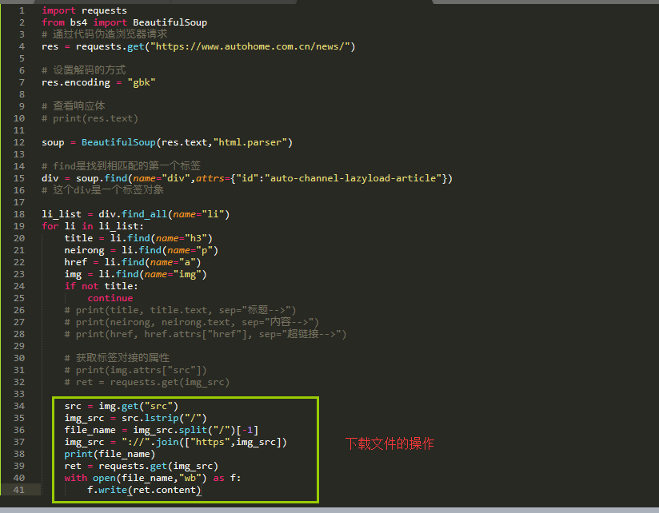Click the commented 'ret = requests.get(img_src)' line
The image size is (659, 513).
[146, 383]
